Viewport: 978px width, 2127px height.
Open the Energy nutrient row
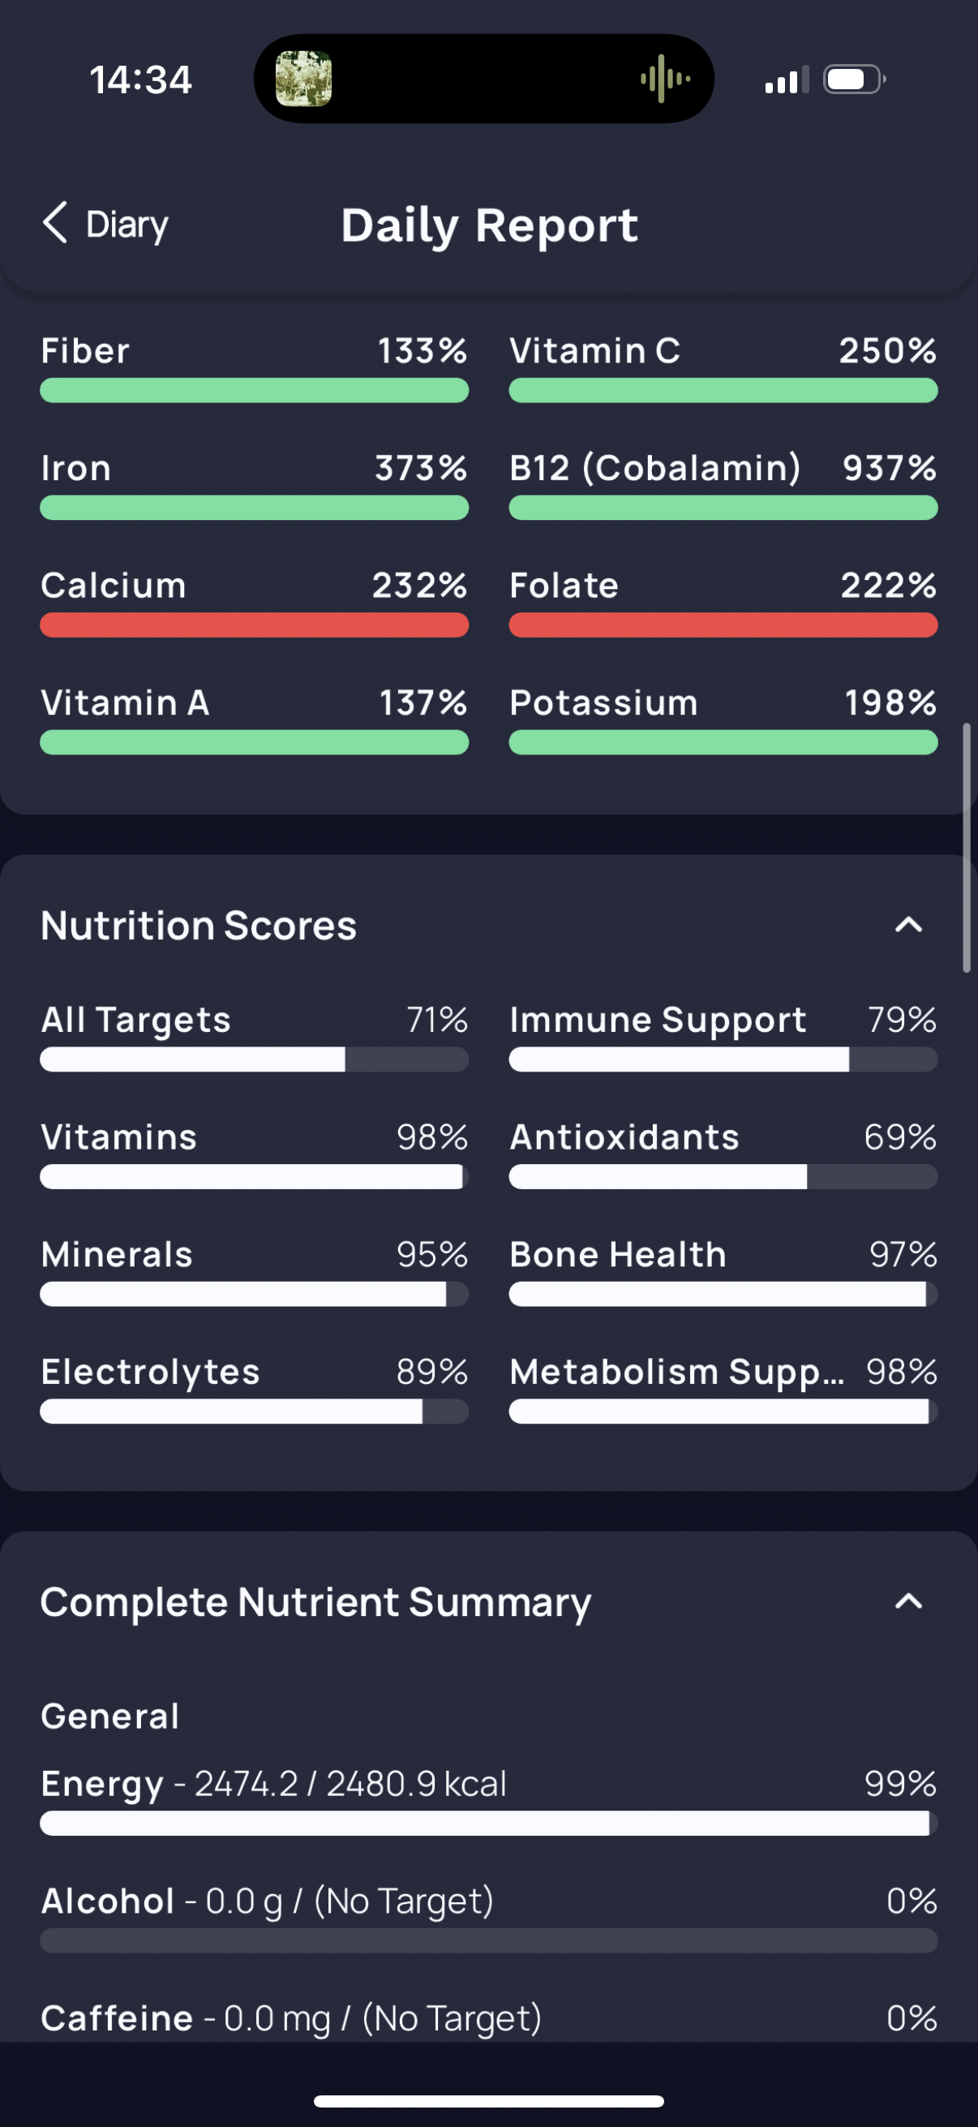coord(488,1802)
